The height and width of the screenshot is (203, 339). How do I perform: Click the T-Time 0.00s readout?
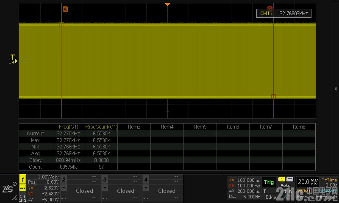(x=329, y=182)
